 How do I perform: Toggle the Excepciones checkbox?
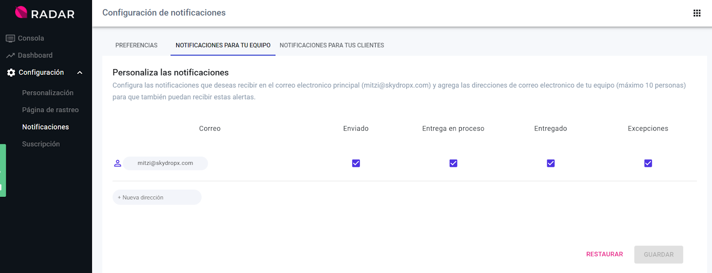coord(648,163)
